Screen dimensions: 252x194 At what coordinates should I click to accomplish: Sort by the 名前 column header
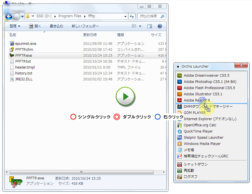coord(13,35)
